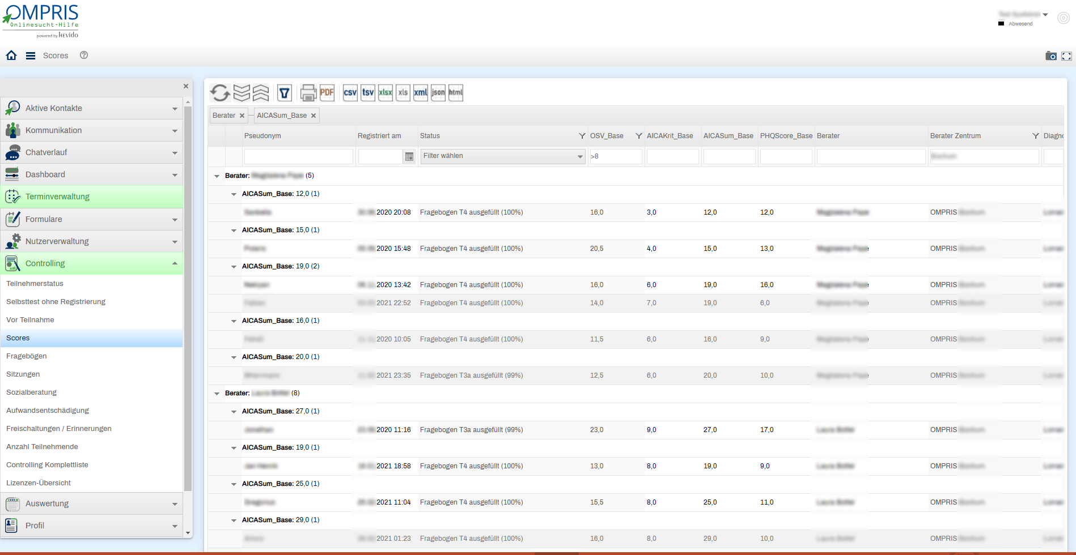Take a screenshot with the camera icon
Viewport: 1076px width, 555px height.
click(1051, 55)
